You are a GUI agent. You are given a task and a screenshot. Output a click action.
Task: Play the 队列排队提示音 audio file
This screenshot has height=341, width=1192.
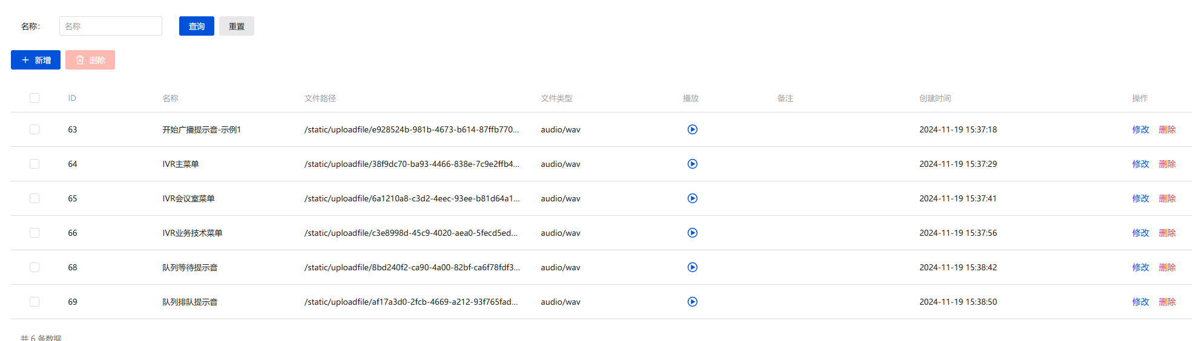[x=692, y=302]
